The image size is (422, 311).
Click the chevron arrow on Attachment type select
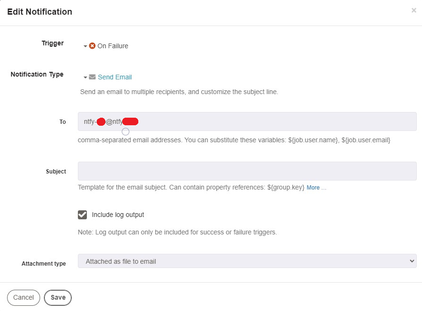click(x=413, y=261)
